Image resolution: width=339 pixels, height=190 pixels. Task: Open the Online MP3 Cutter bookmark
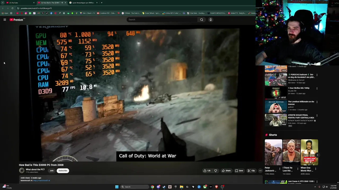pyautogui.click(x=172, y=13)
